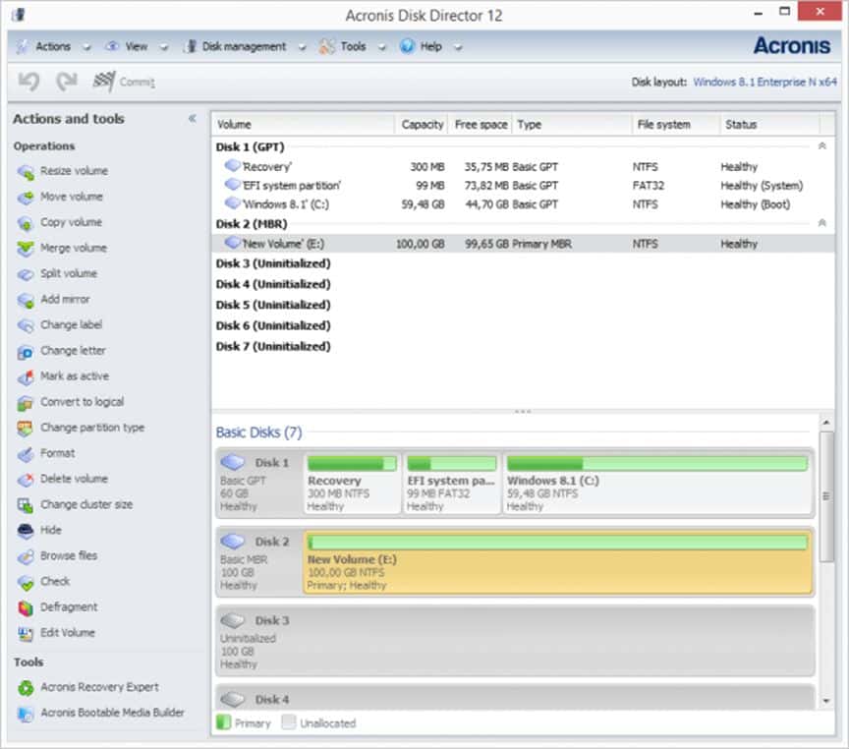
Task: Select the Format operation icon
Action: (24, 453)
